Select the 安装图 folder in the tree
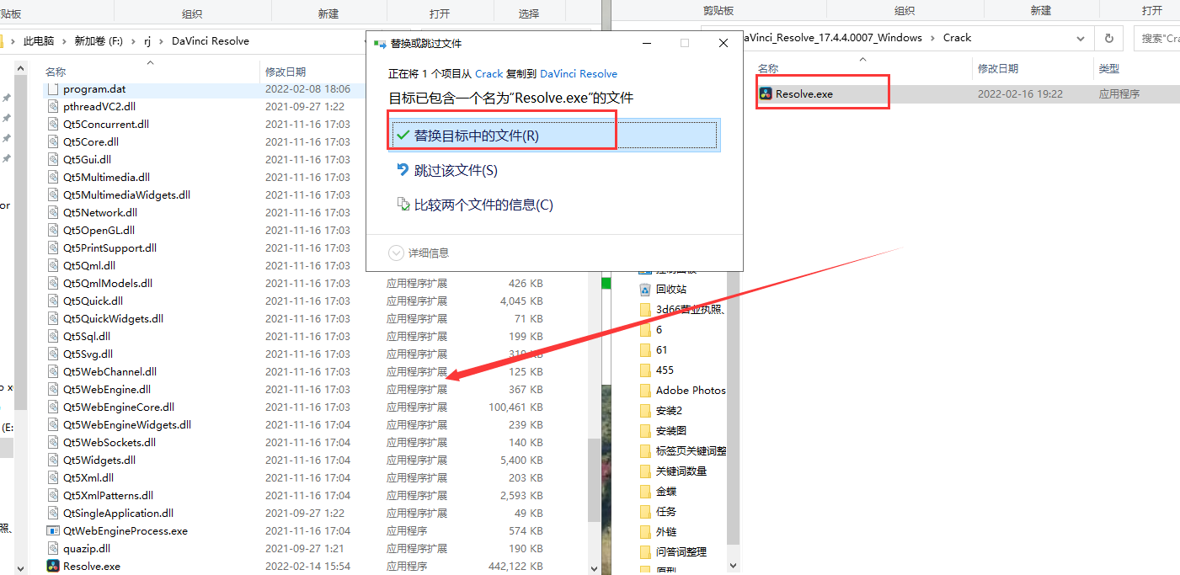 point(671,430)
